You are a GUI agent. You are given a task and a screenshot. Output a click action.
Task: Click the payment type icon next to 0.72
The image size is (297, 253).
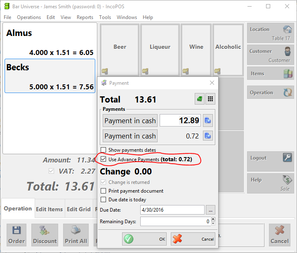(x=208, y=136)
